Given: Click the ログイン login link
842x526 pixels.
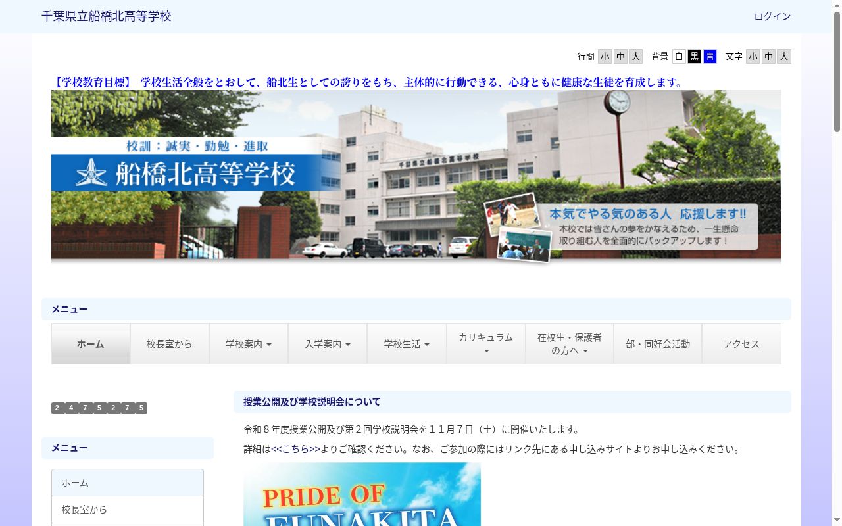Looking at the screenshot, I should click(772, 16).
